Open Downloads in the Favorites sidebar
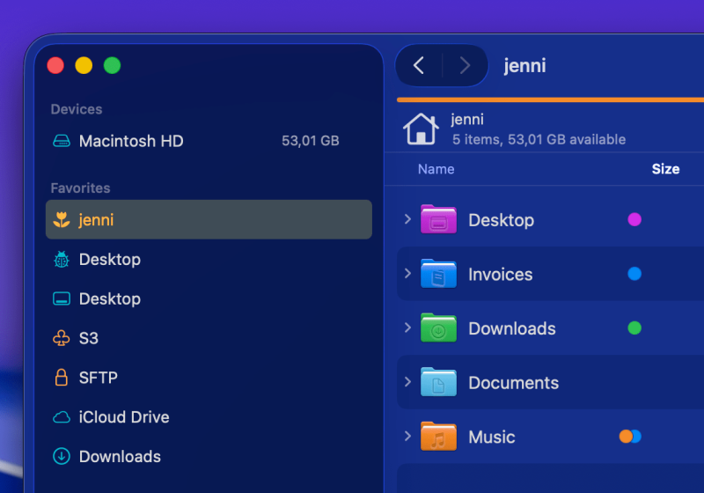Screen dimensions: 704x493 (209, 456)
